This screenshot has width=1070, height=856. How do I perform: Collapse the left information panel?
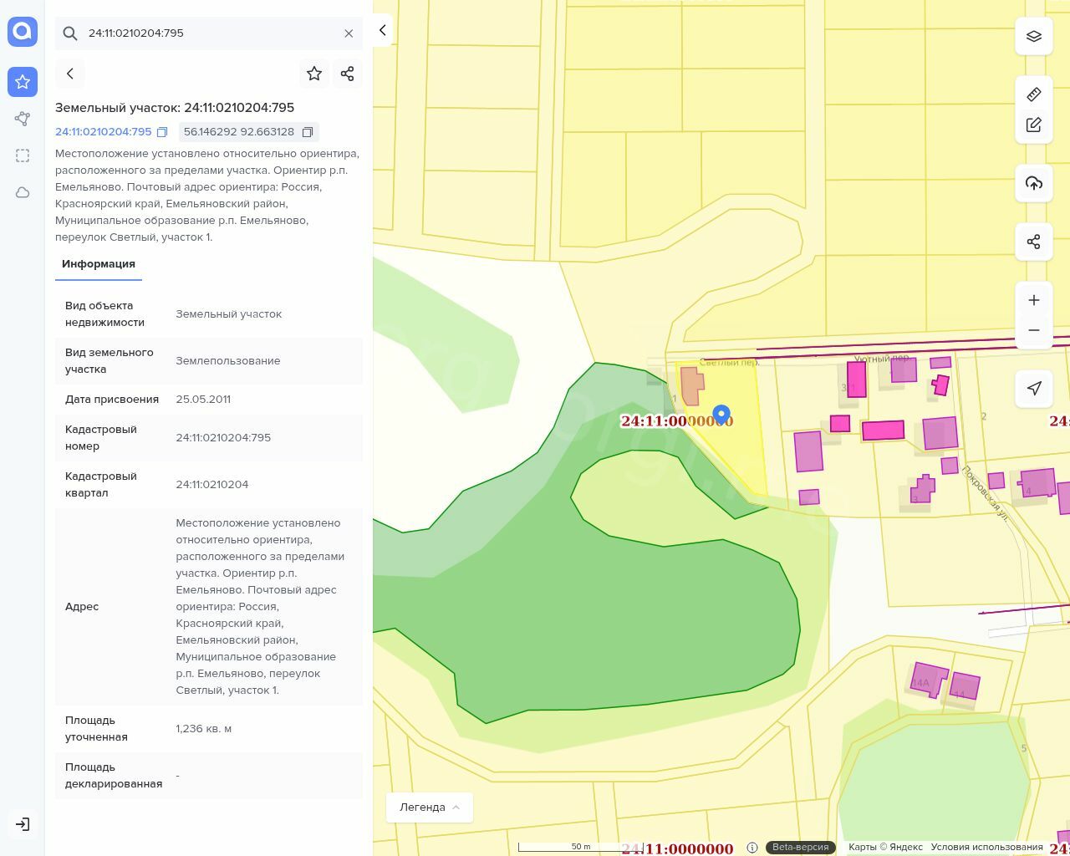click(x=382, y=30)
